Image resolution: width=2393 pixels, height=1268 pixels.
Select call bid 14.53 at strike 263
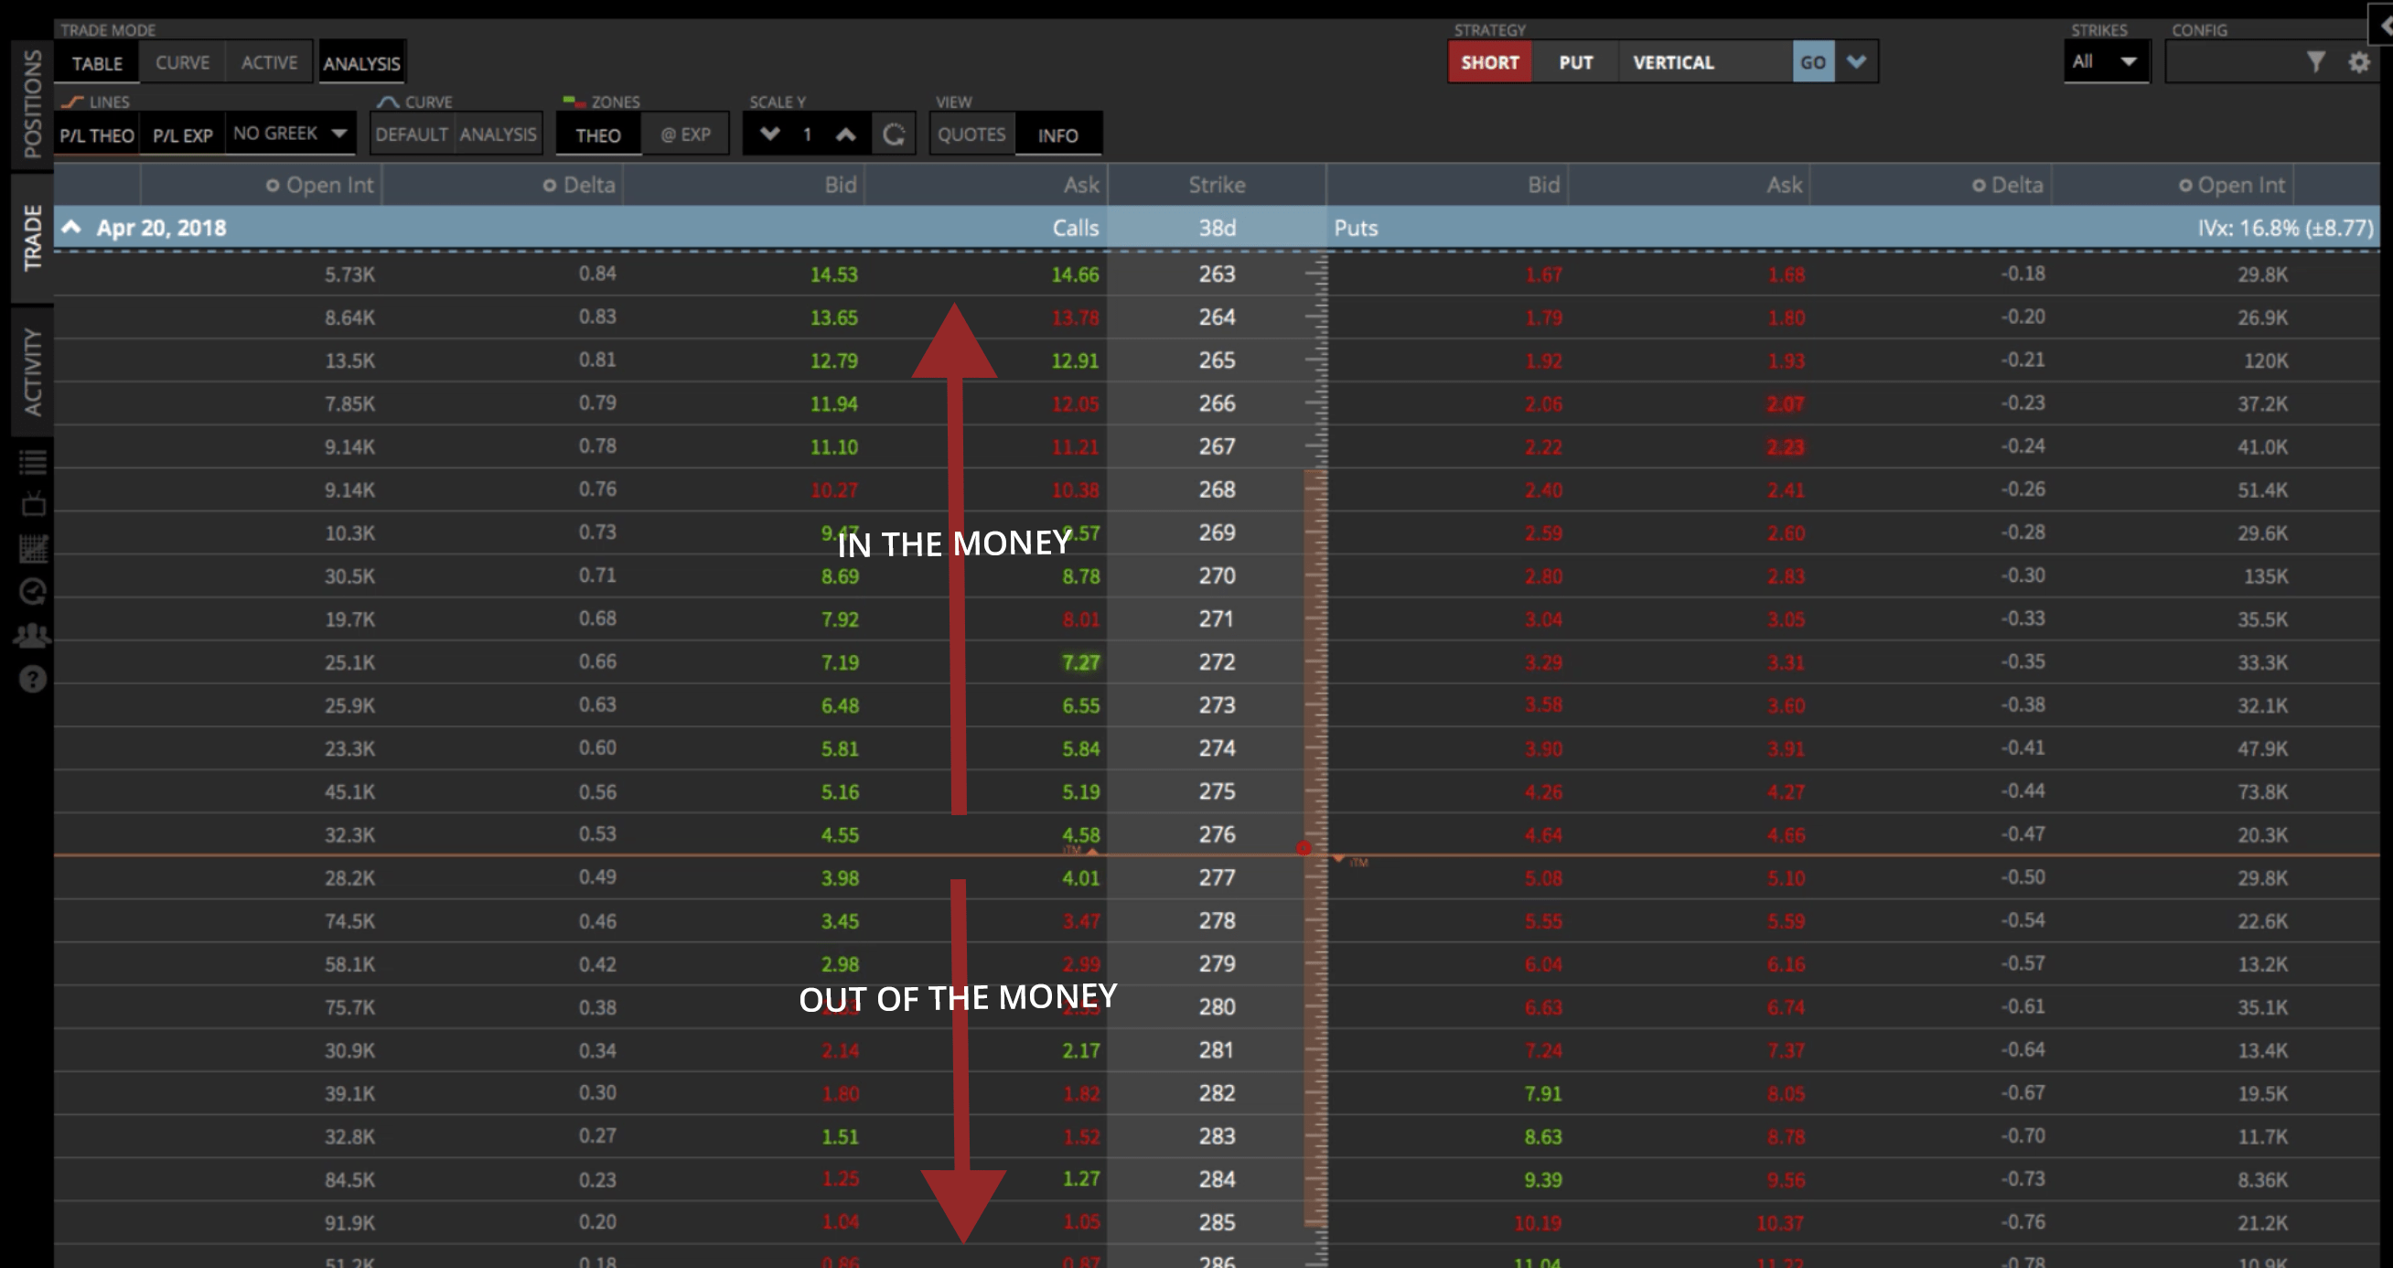[x=834, y=275]
